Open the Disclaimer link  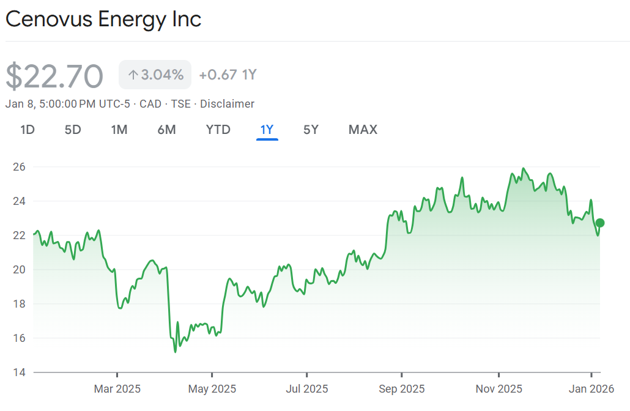pos(227,104)
